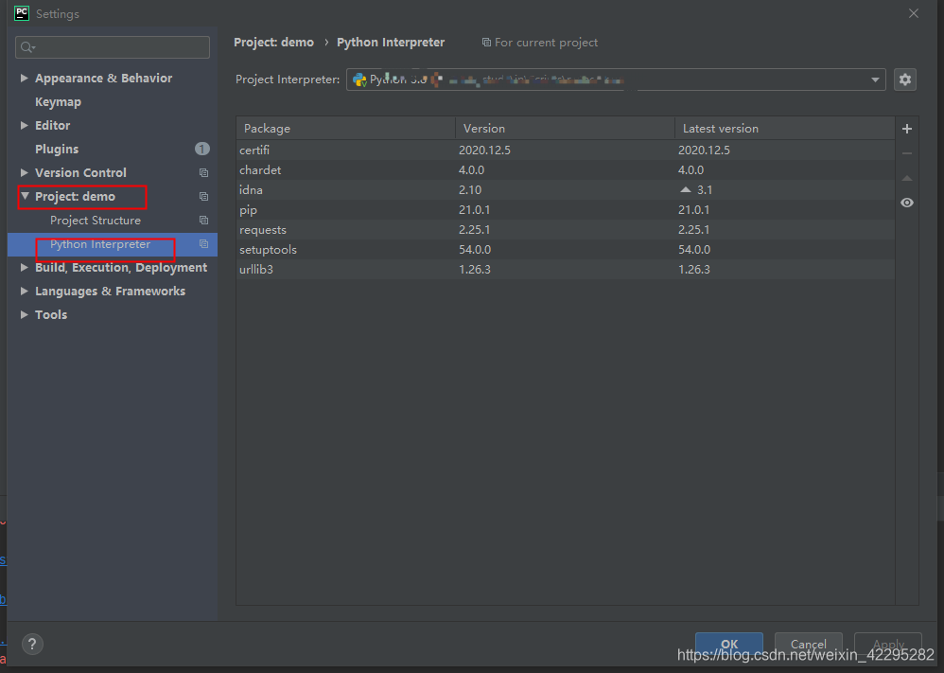944x673 pixels.
Task: Click idna upgrade-available arrow next to 3.1
Action: click(x=685, y=190)
